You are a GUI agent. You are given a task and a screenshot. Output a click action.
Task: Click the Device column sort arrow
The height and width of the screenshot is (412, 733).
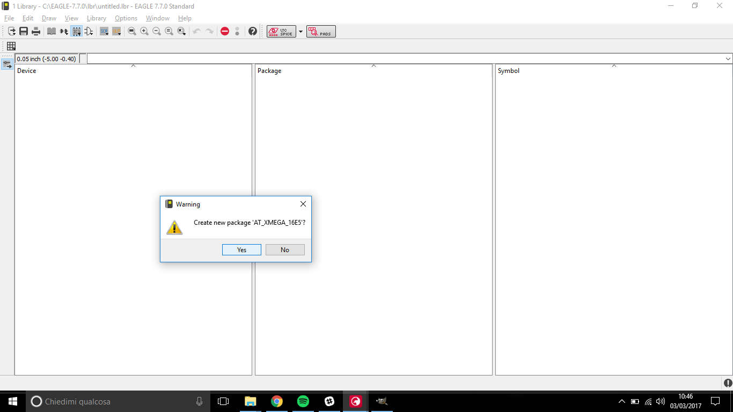[x=133, y=66]
